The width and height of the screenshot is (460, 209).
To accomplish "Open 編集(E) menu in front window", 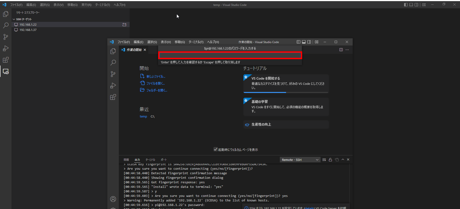I will (138, 42).
